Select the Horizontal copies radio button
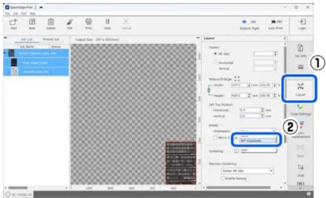Screen dimensions: 326x198 click(x=215, y=62)
